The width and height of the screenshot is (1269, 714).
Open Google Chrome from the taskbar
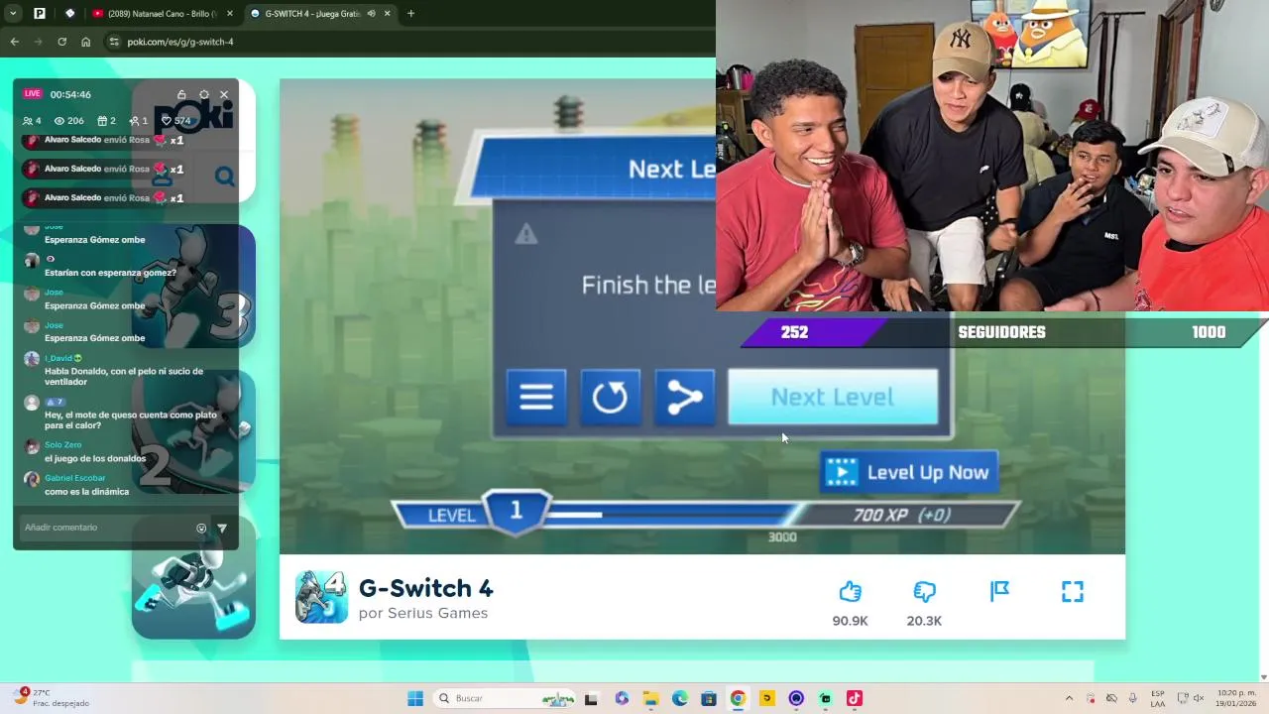coord(738,698)
